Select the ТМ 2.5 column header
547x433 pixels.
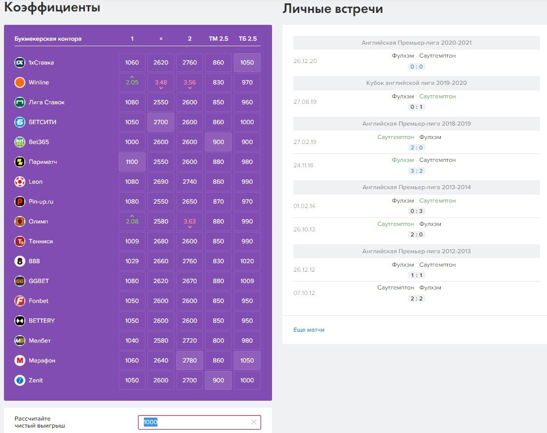click(218, 39)
